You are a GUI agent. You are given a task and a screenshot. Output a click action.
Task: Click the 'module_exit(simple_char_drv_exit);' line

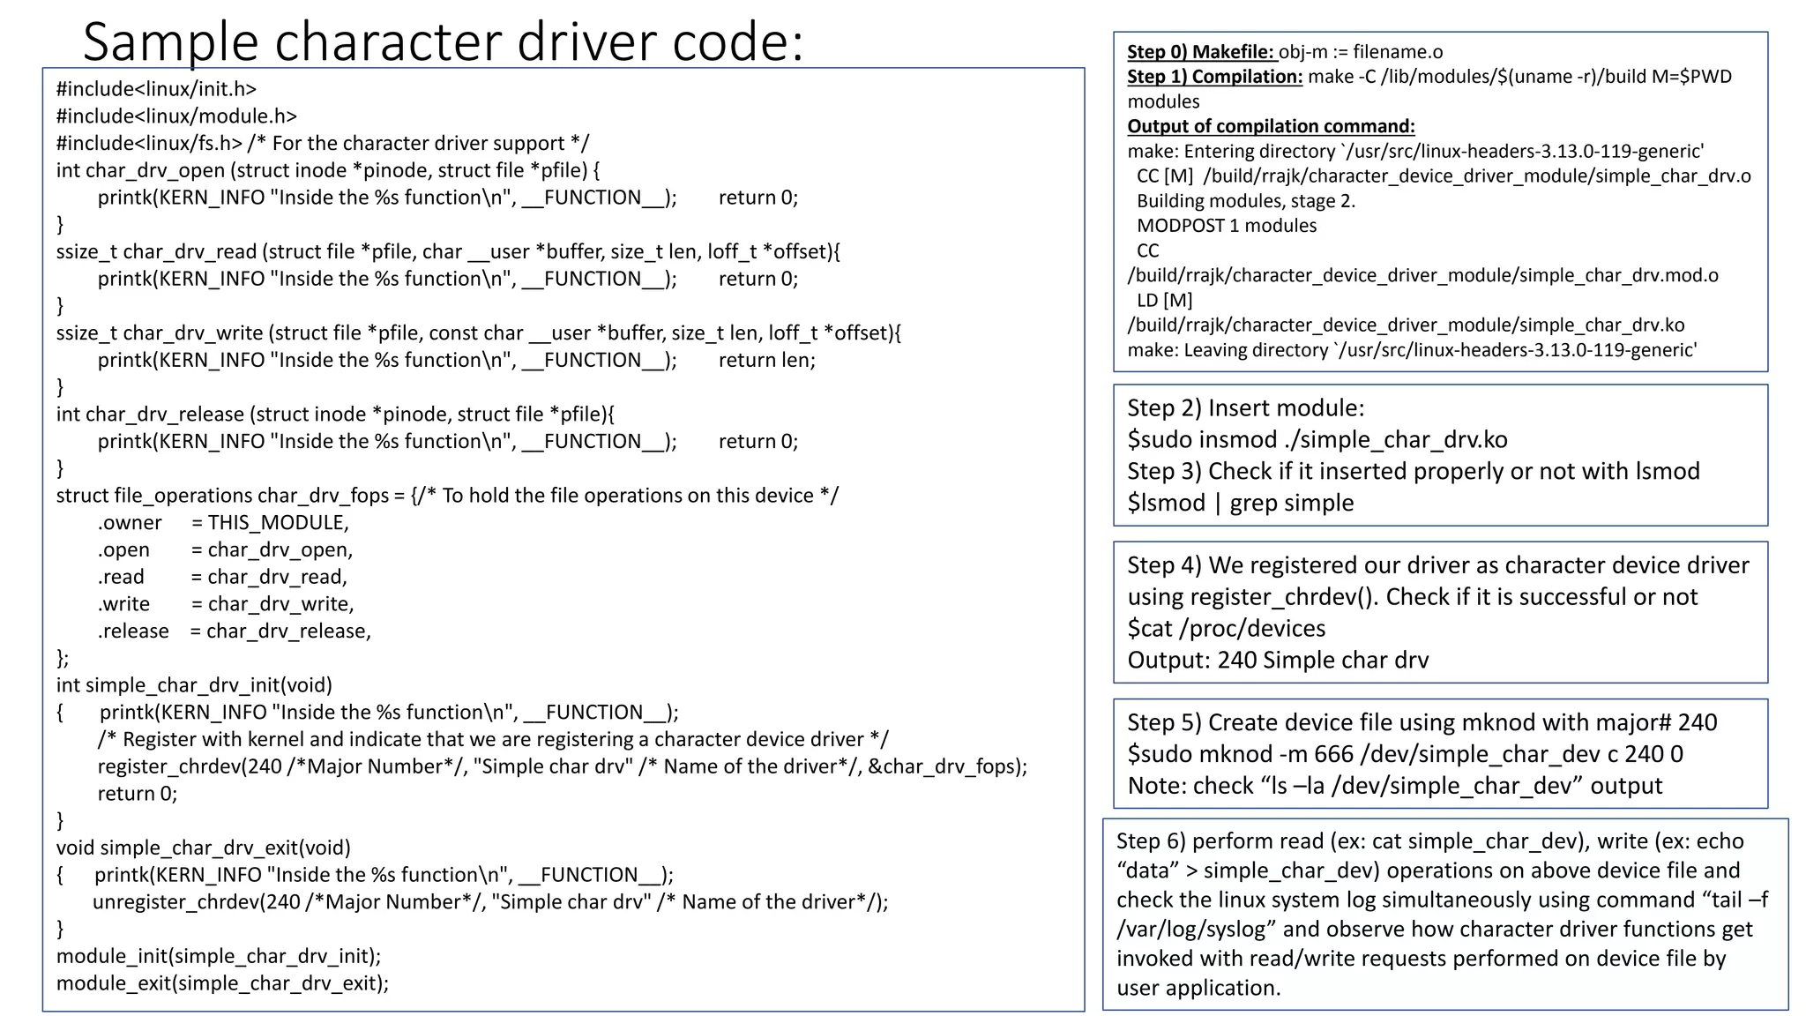pyautogui.click(x=222, y=982)
